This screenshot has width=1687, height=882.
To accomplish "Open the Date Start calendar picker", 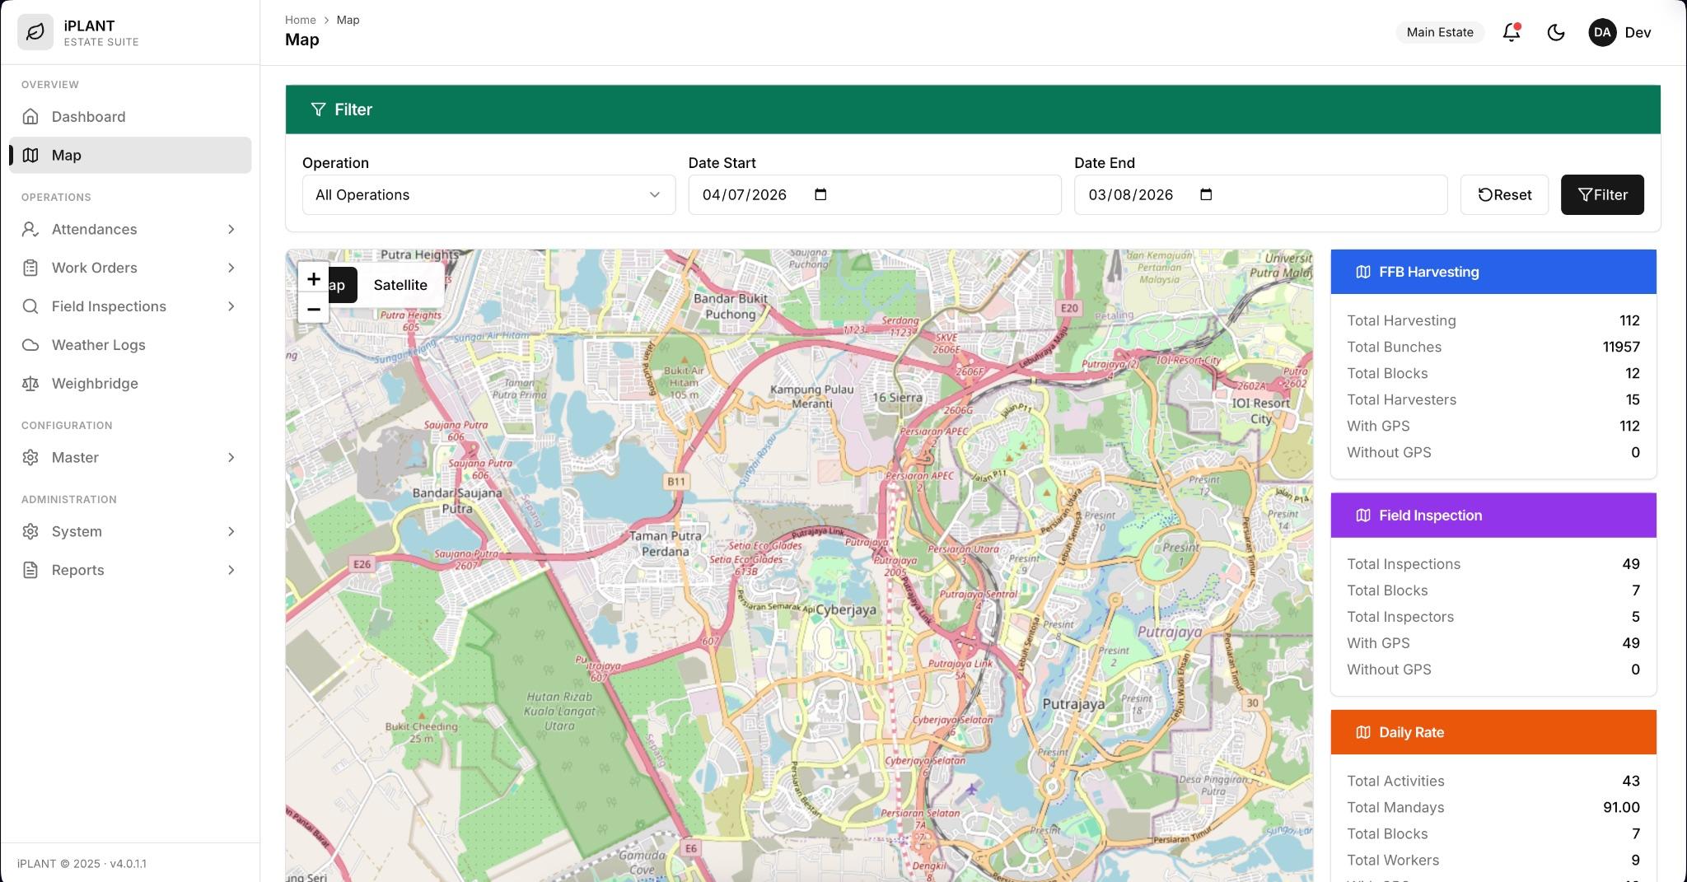I will click(x=820, y=194).
